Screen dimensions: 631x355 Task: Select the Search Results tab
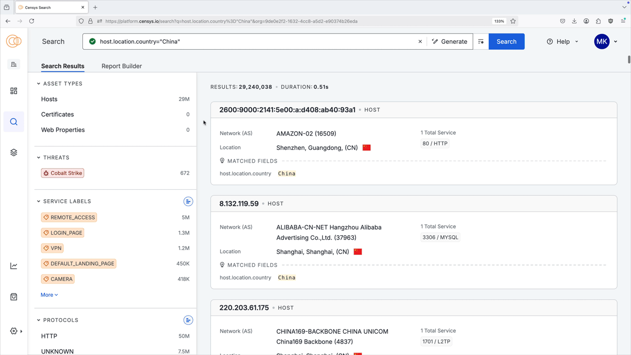pos(63,66)
